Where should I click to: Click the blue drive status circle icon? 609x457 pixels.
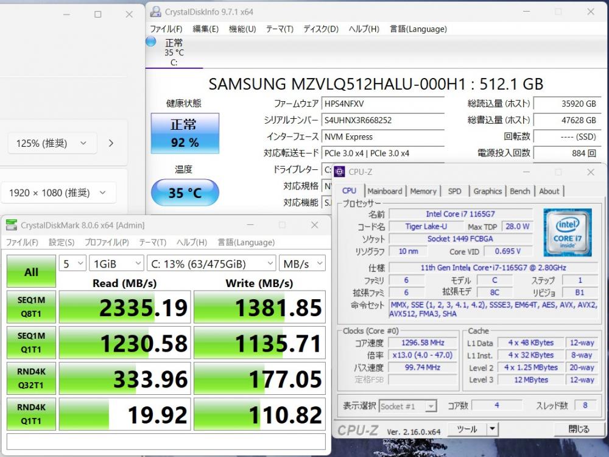click(x=151, y=42)
